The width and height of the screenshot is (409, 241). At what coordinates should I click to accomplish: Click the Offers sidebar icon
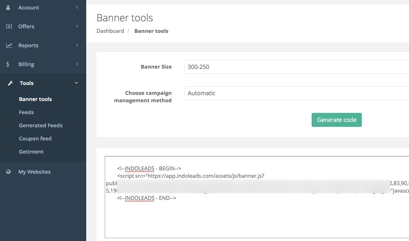click(x=8, y=26)
